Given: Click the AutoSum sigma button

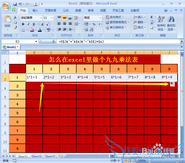Looking at the screenshot, I should [x=152, y=17].
